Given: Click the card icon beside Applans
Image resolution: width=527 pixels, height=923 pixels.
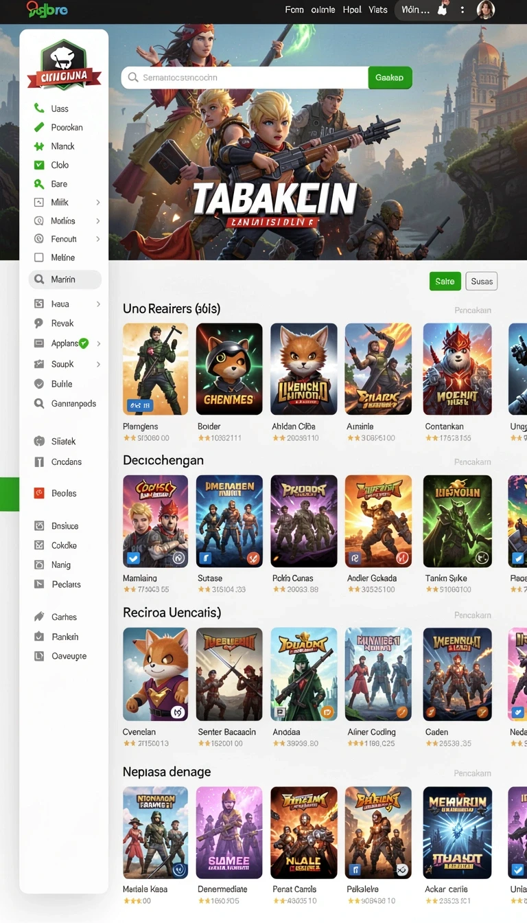Looking at the screenshot, I should click(x=38, y=343).
